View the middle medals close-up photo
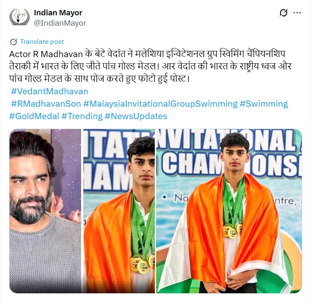Image resolution: width=313 pixels, height=304 pixels. [119, 211]
